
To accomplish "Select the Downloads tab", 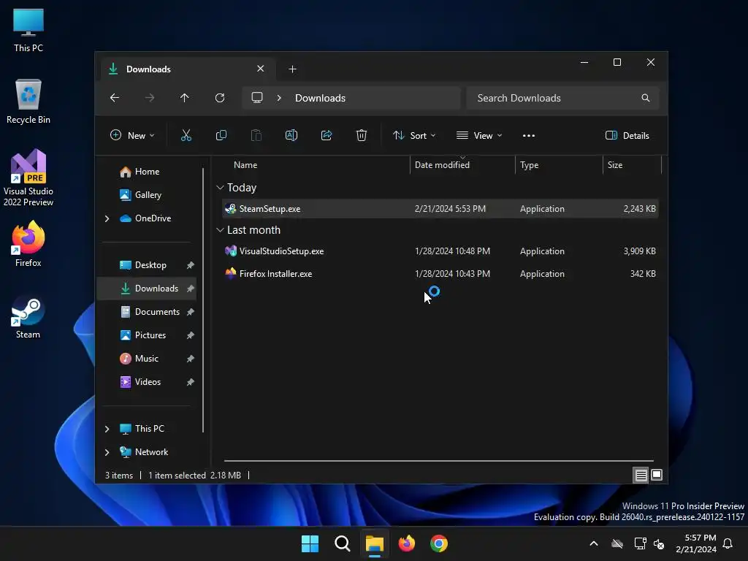I will 187,69.
